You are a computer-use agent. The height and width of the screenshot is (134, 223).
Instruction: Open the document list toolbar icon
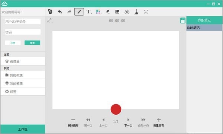pyautogui.click(x=50, y=12)
